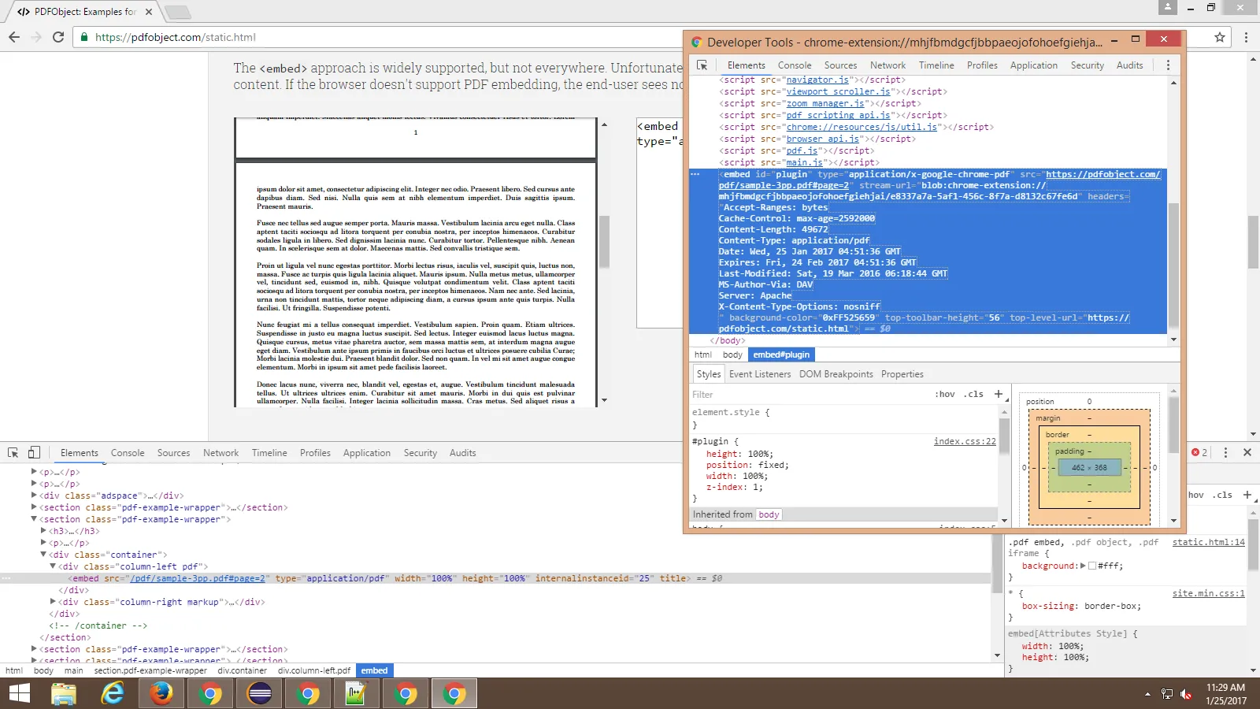Toggle .cls class editor in floating DevTools window

click(x=974, y=394)
